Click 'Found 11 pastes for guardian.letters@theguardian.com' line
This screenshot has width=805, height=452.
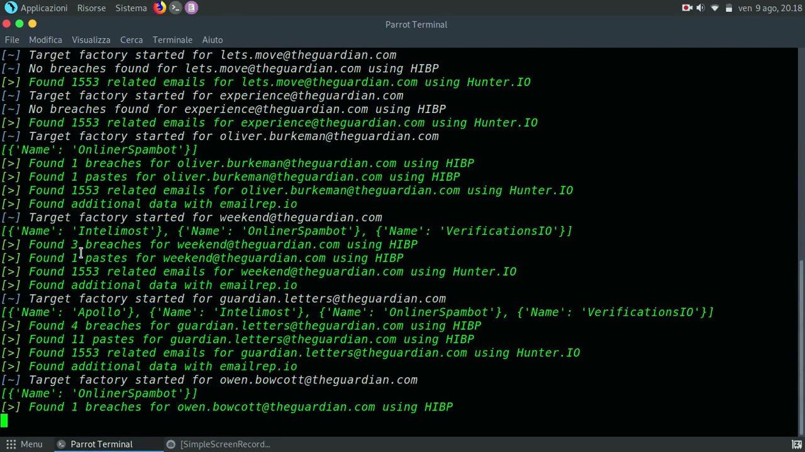point(238,340)
